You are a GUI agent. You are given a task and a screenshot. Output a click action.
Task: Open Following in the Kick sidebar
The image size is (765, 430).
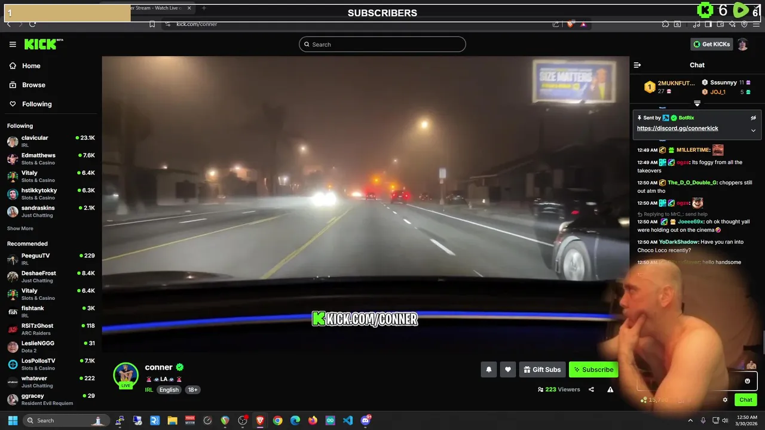[x=30, y=104]
